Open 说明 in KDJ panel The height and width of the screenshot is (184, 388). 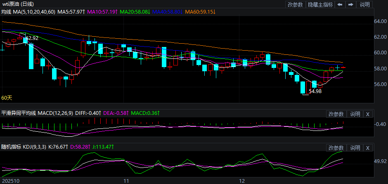coord(355,148)
